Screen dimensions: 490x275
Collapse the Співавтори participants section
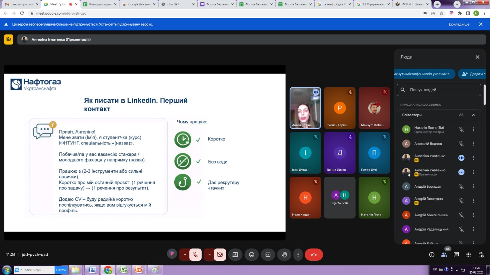[x=474, y=115]
